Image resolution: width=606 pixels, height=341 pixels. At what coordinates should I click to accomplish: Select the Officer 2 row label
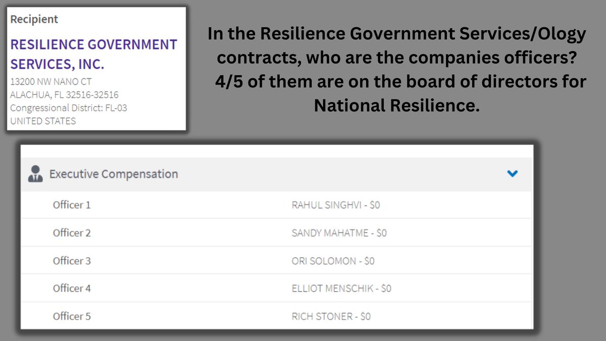[72, 233]
